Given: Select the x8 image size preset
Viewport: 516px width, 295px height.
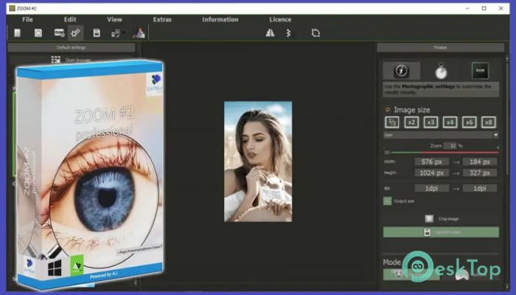Looking at the screenshot, I should (489, 122).
